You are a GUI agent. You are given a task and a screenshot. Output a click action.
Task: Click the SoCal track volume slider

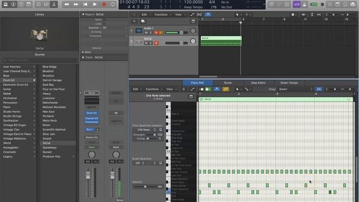click(x=177, y=43)
